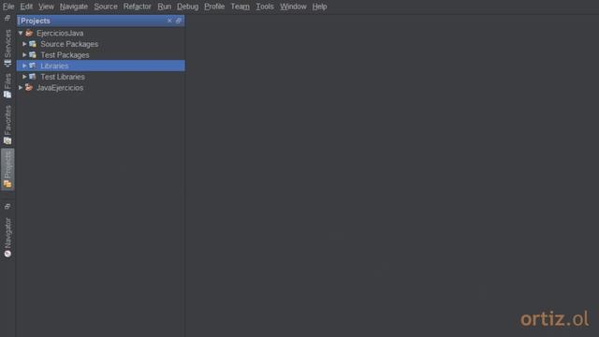Open the Help menu
Viewport: 599px width, 337px height.
pyautogui.click(x=319, y=7)
